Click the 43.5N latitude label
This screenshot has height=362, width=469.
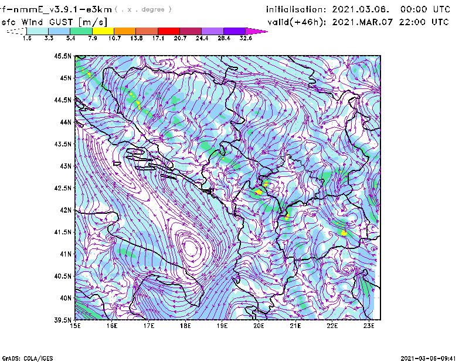pos(63,144)
